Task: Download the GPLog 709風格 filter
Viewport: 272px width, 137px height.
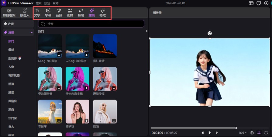Action: 86,55
